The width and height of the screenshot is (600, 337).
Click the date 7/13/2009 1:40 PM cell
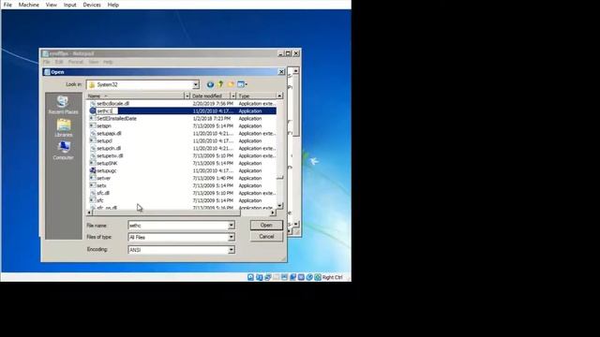tap(213, 178)
